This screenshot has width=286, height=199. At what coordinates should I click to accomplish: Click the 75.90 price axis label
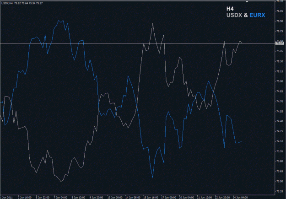279,21
